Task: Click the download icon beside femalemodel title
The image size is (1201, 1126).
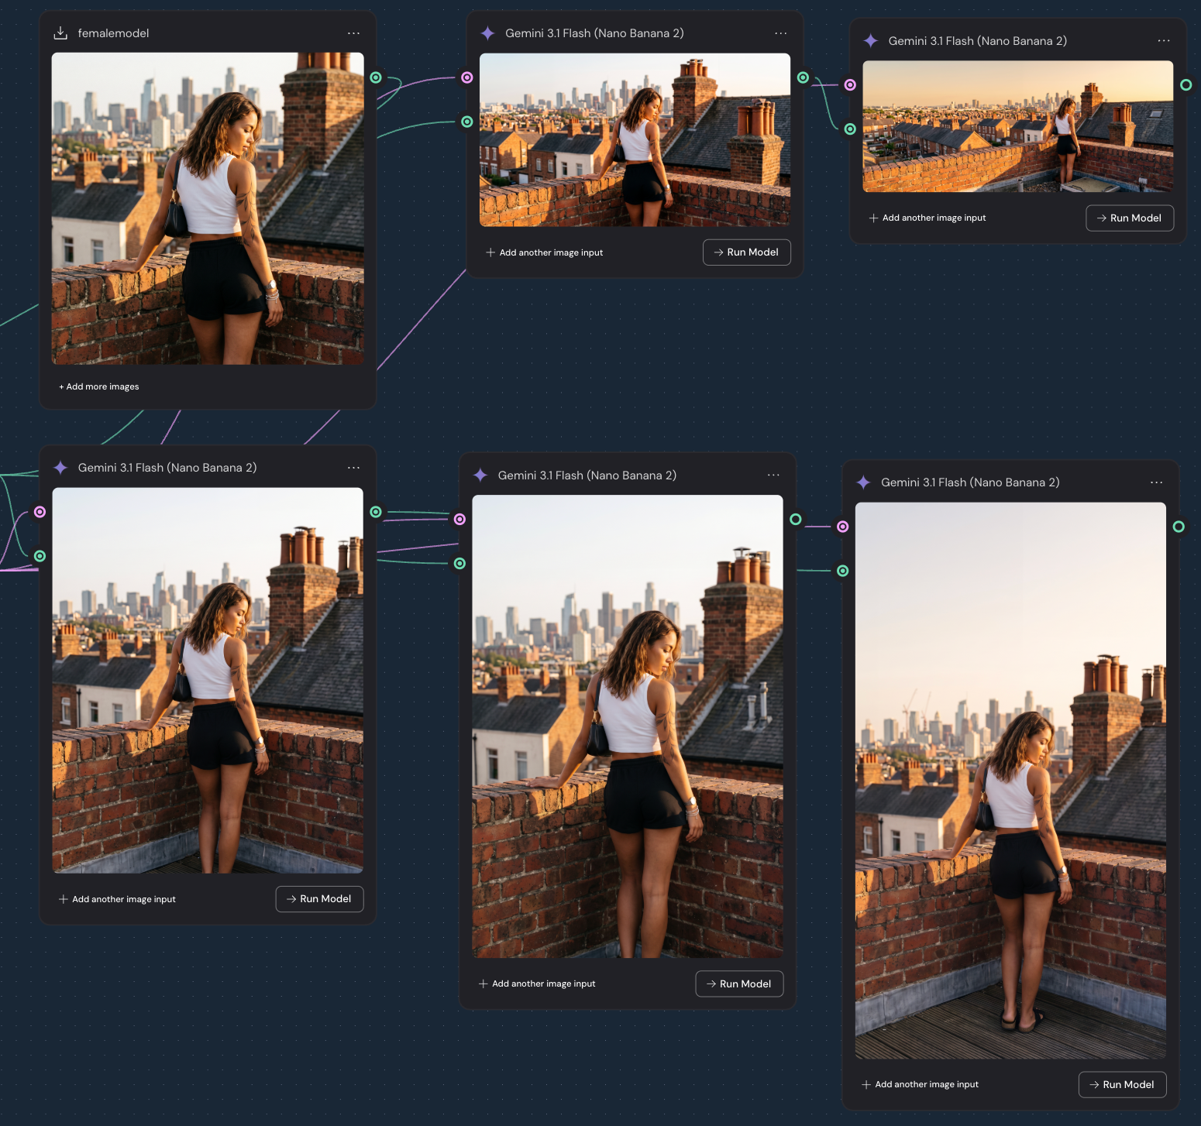Action: tap(60, 33)
